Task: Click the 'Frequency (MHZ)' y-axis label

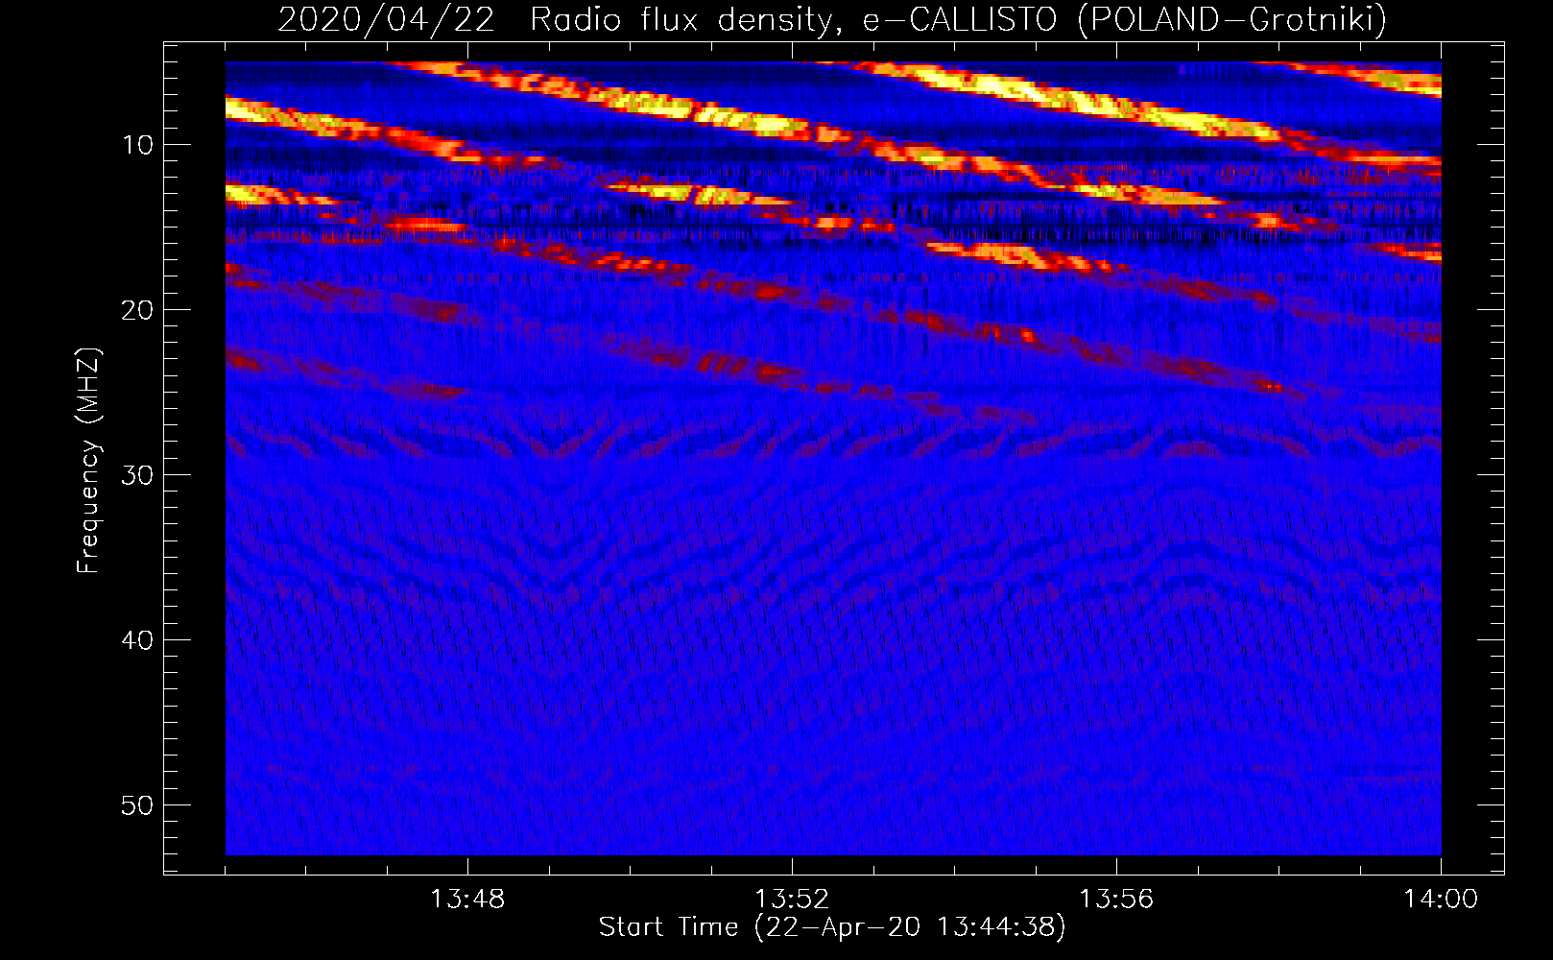Action: [88, 461]
